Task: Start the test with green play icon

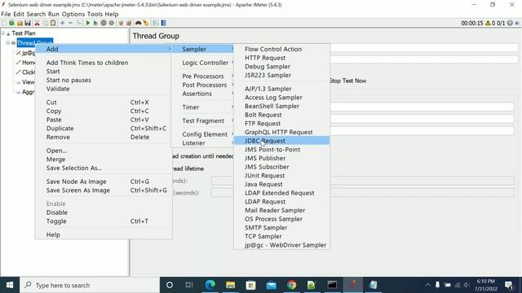Action: (x=88, y=23)
